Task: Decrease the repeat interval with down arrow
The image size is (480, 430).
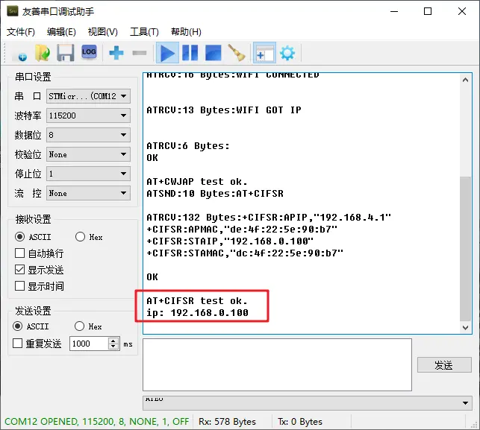Action: [113, 347]
